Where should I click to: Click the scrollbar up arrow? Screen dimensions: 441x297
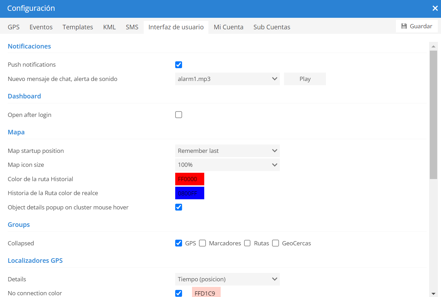[x=434, y=46]
